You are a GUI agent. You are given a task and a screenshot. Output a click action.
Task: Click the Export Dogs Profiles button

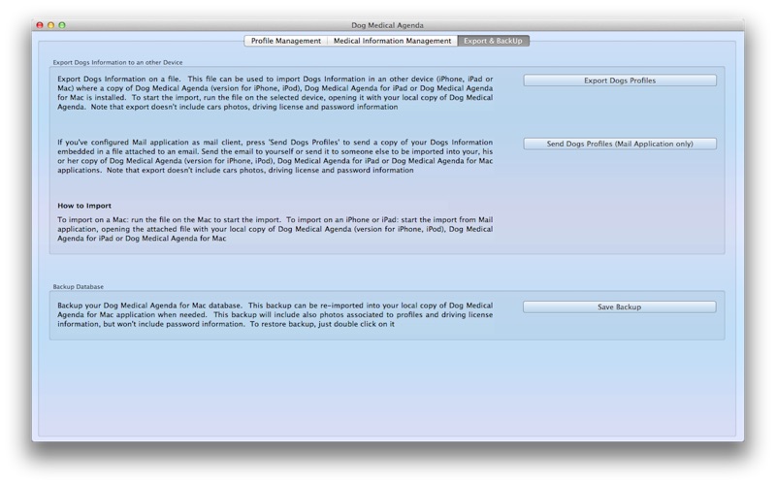coord(620,81)
